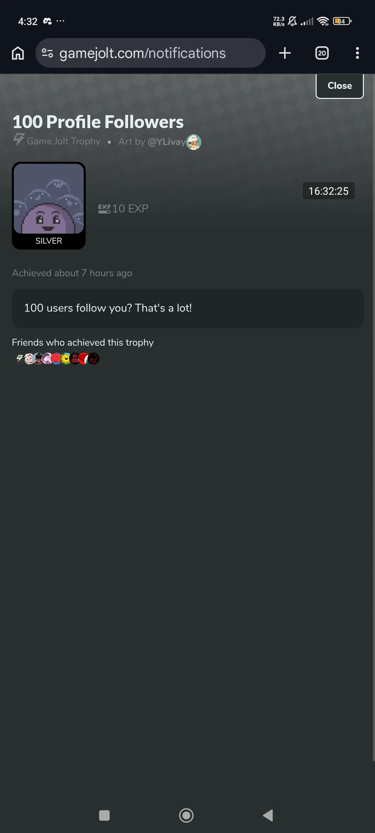Select the yellow sun friend avatar

[x=66, y=359]
